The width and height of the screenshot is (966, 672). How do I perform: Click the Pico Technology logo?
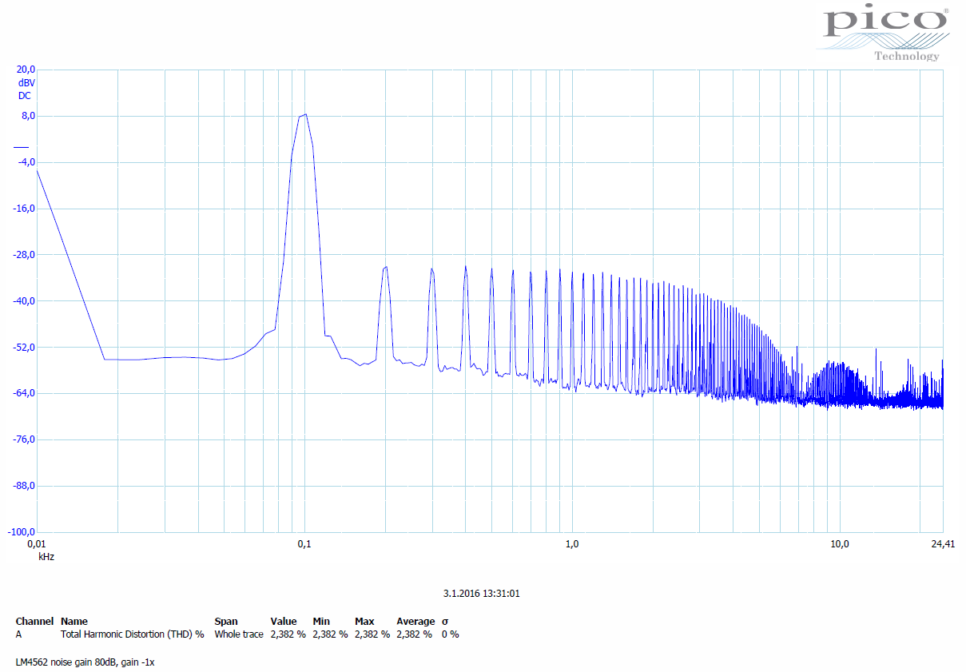point(884,33)
